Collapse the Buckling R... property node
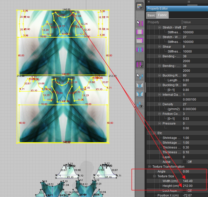 tap(159, 75)
